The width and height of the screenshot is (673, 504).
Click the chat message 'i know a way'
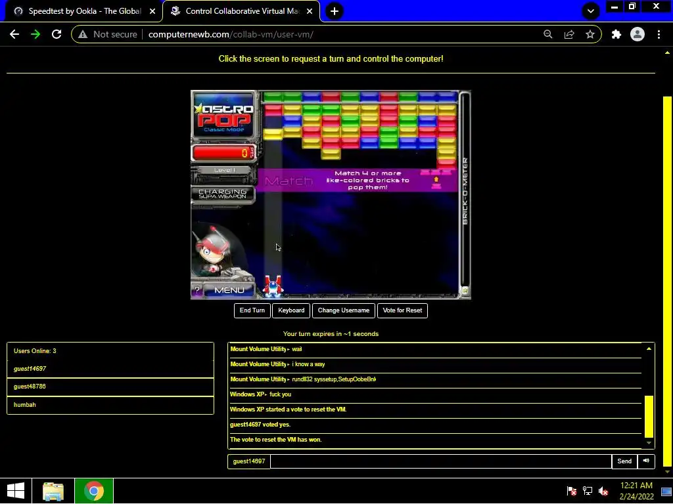tap(308, 364)
